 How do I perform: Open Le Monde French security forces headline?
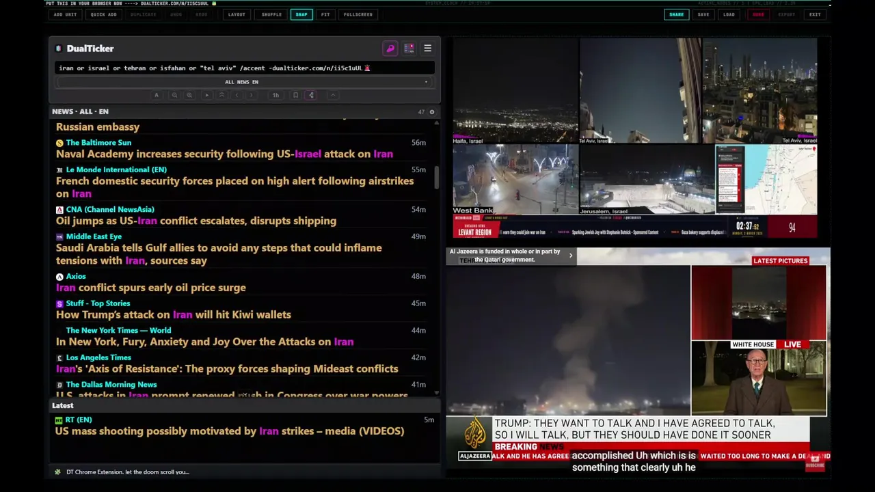[x=234, y=187]
